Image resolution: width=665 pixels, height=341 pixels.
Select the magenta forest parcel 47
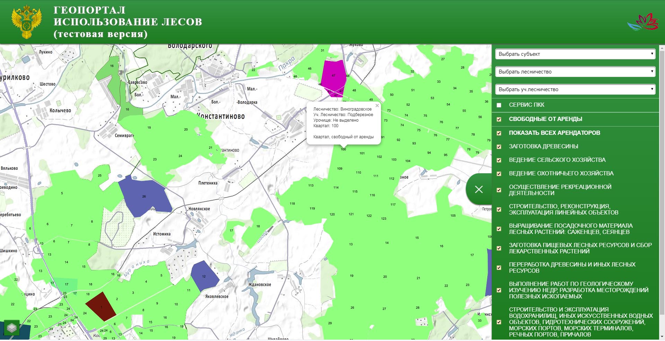(x=333, y=75)
